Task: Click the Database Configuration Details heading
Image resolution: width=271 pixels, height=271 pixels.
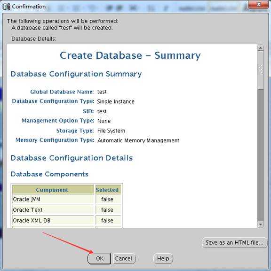Action: point(72,158)
